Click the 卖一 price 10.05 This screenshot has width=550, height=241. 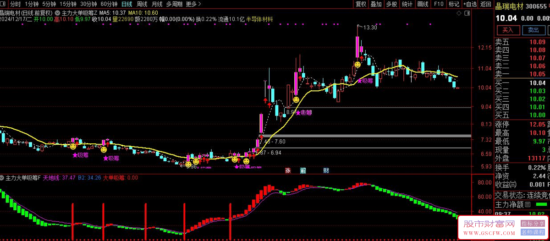(538, 73)
